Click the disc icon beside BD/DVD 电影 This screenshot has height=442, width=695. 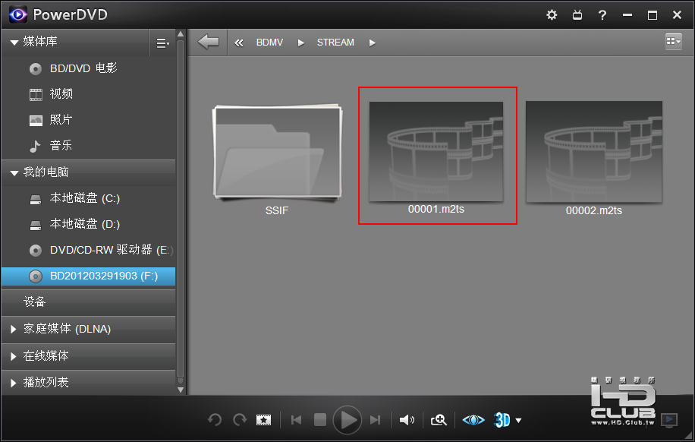coord(36,69)
